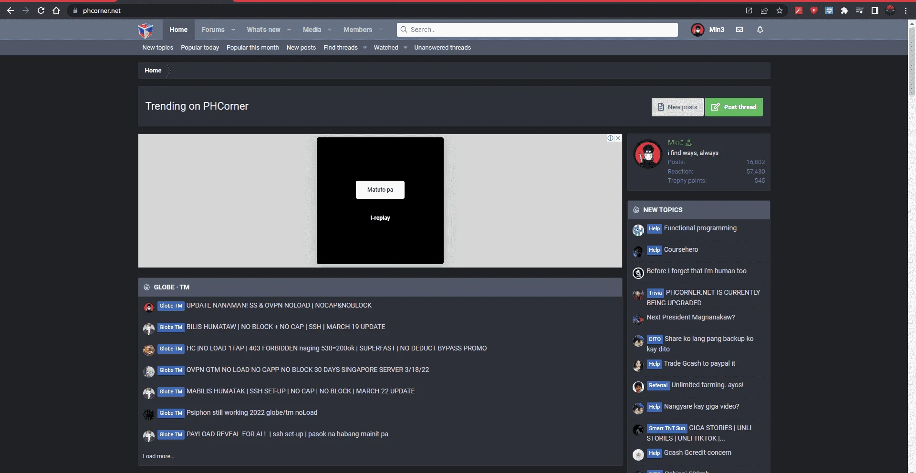916x473 pixels.
Task: Click Smart TNT Sun tag on GIGA STORIES
Action: [666, 428]
